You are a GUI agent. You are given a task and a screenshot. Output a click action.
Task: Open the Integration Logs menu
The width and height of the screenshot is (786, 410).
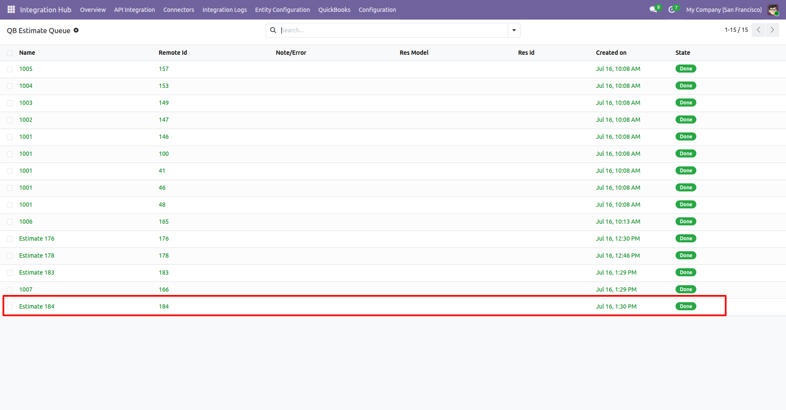pos(224,10)
